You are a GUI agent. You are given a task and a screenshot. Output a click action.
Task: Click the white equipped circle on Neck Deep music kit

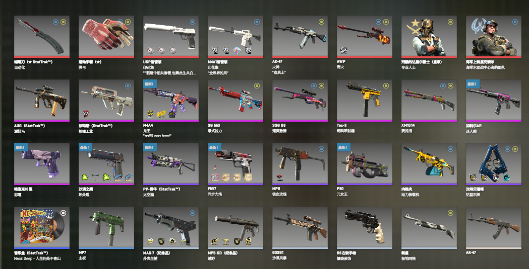[63, 213]
